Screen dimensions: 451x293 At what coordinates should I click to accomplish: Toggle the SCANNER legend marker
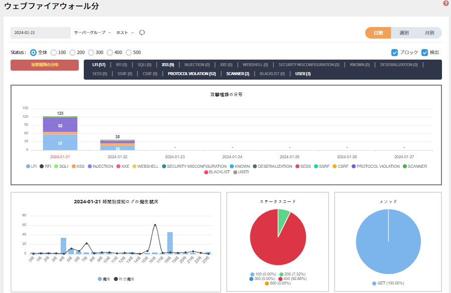pos(404,166)
